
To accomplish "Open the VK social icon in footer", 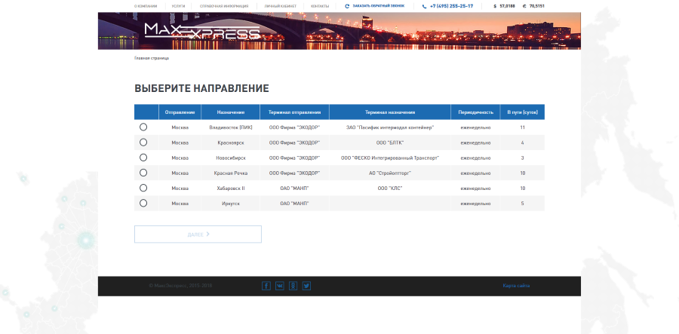I will (280, 286).
